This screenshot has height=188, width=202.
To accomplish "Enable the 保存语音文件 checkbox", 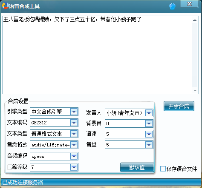I will point(163,169).
